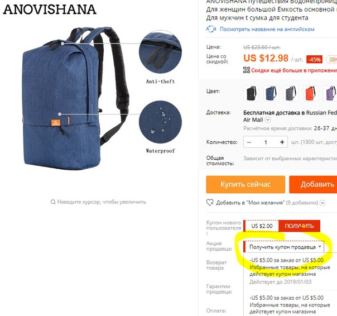337x316 pixels.
Task: Select the purple backpack color option
Action: click(x=330, y=93)
